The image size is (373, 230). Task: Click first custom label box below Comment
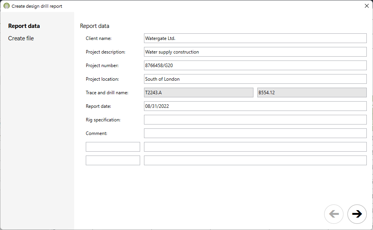[113, 147]
